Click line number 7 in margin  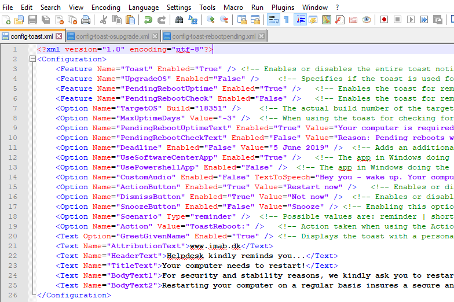[x=15, y=108]
